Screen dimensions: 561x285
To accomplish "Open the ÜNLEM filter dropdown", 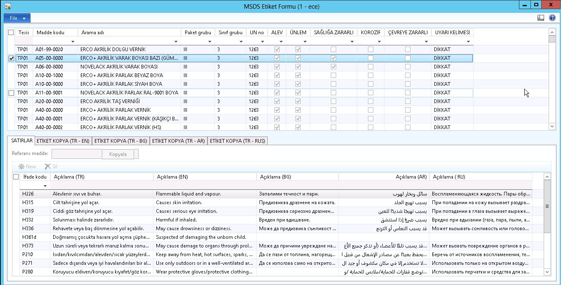I will (305, 42).
